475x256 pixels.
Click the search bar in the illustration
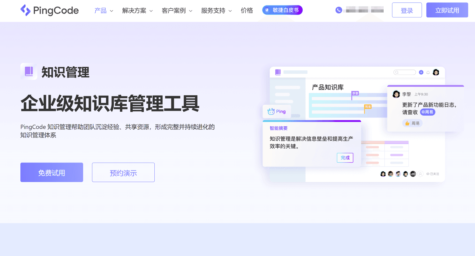405,72
